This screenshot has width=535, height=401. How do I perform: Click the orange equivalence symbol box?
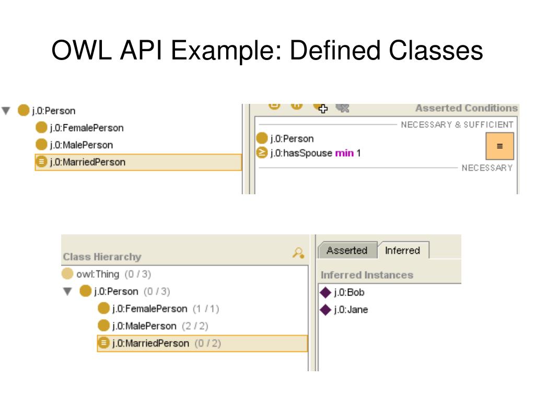point(499,146)
